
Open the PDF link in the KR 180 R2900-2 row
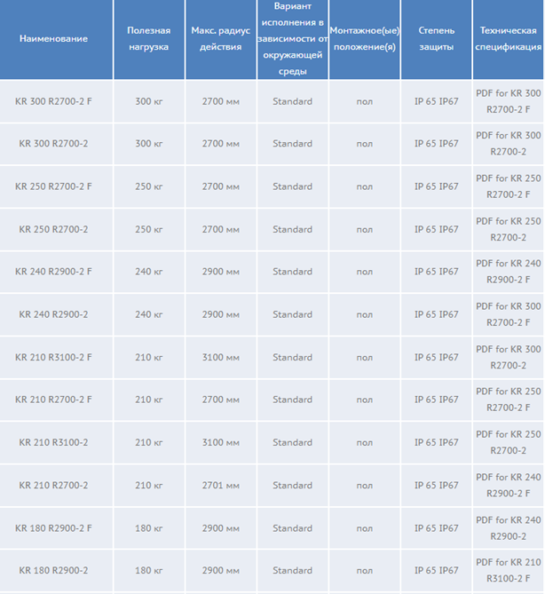click(509, 571)
